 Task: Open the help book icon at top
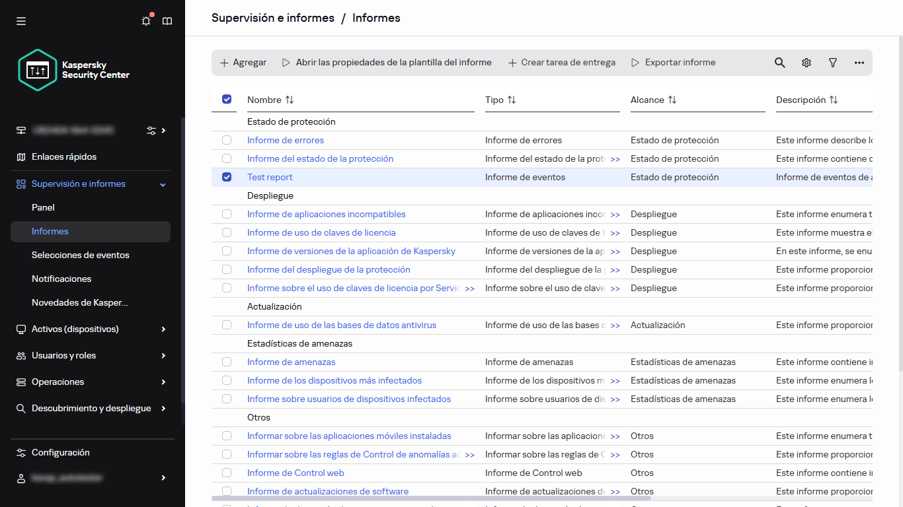[x=167, y=20]
